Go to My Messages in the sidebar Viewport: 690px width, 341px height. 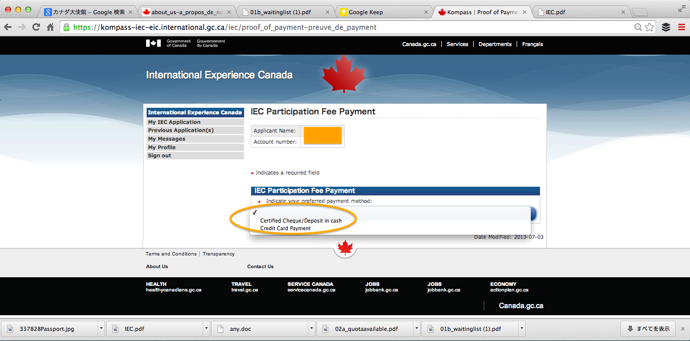166,139
